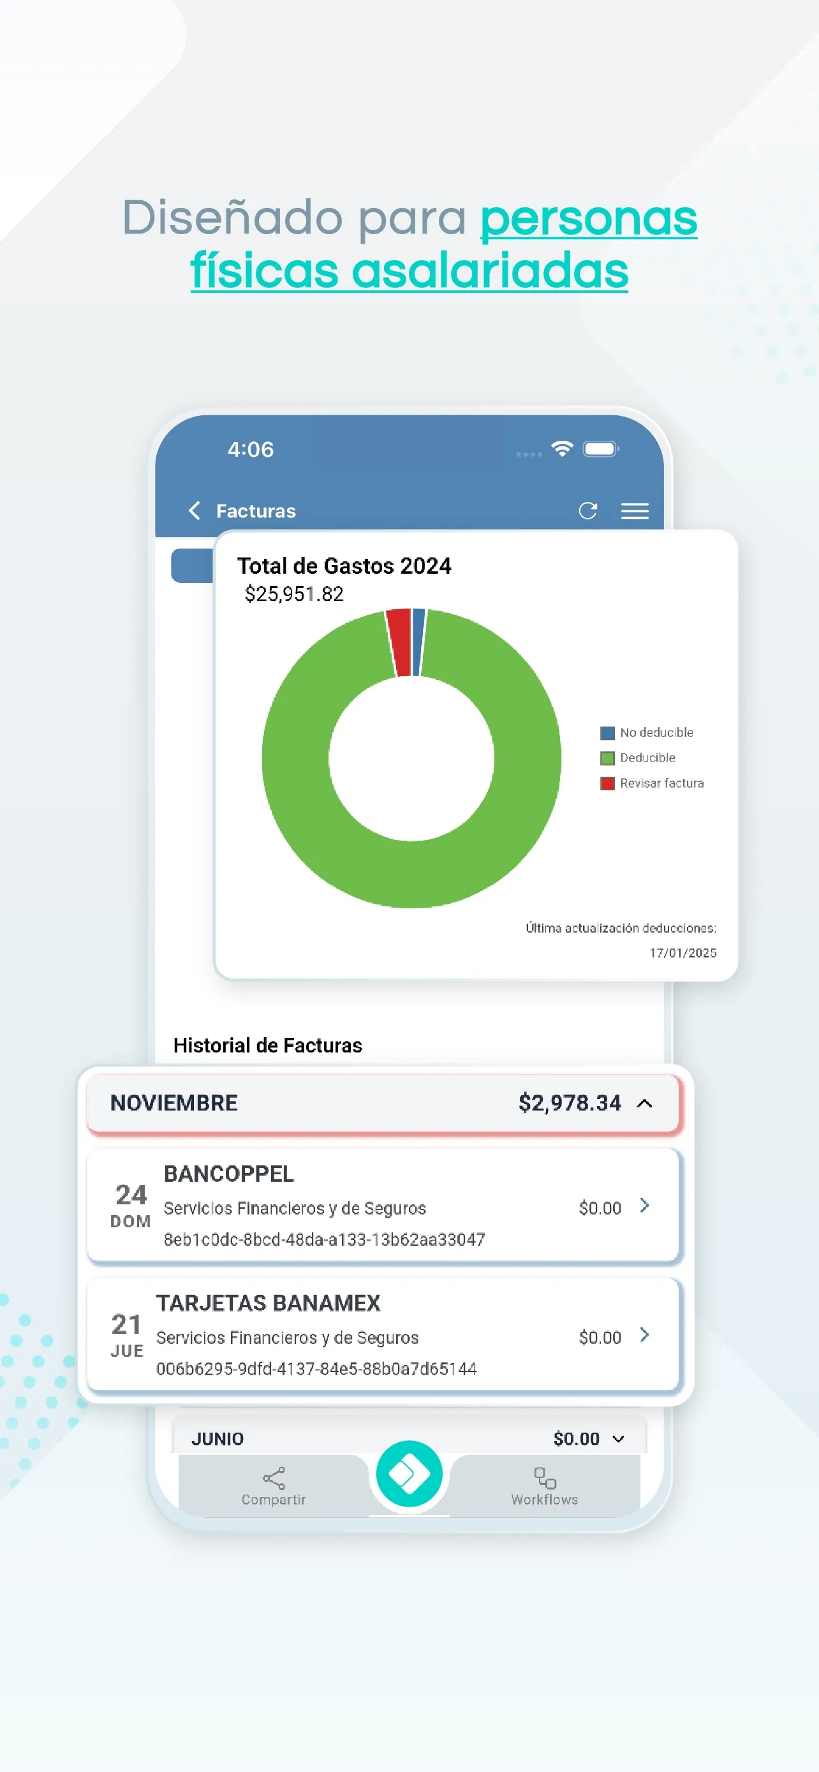Viewport: 819px width, 1772px height.
Task: Click the red Revisar factura legend swatch
Action: 607,783
